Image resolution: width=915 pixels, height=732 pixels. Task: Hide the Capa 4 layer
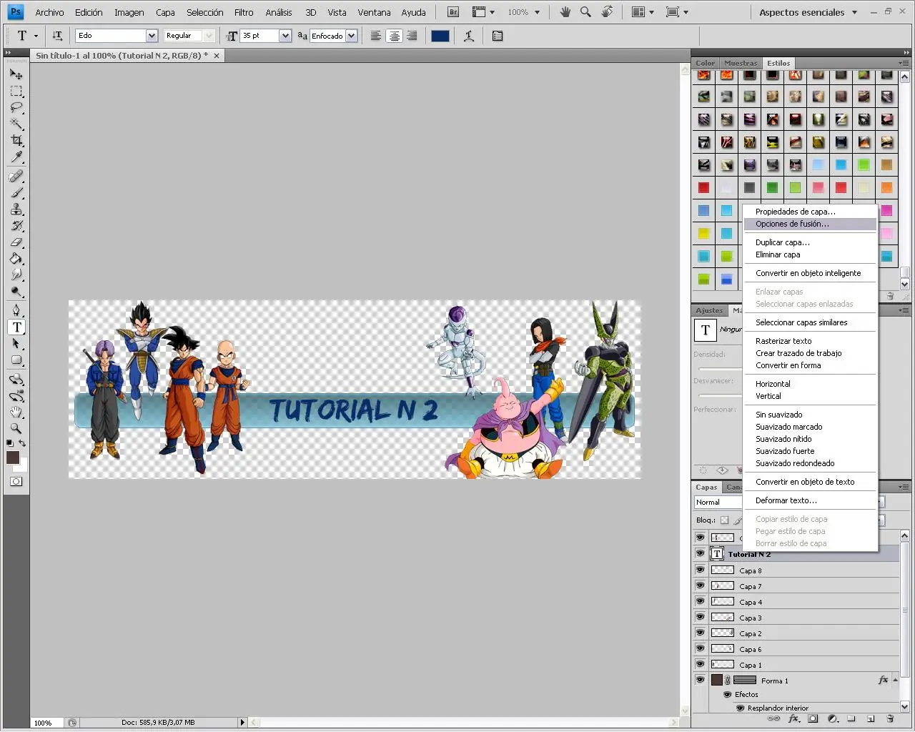tap(700, 601)
